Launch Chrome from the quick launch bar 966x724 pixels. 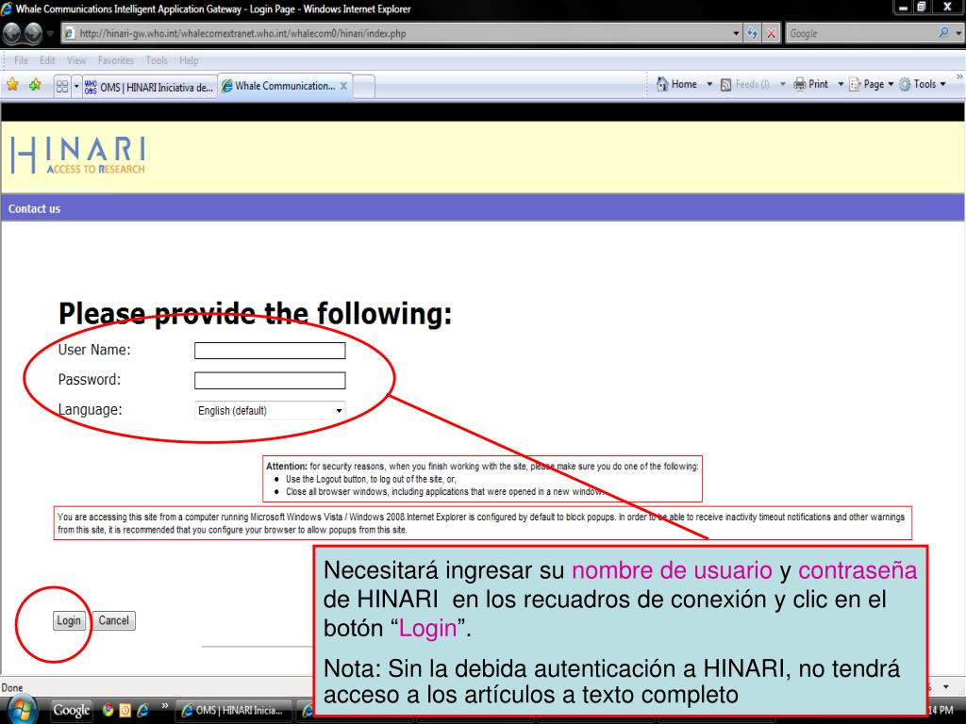tap(108, 710)
